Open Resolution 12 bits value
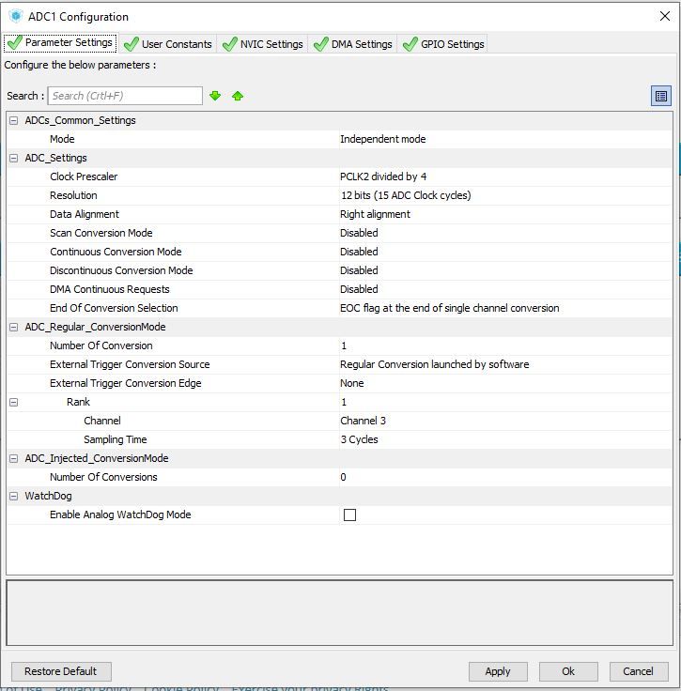 406,195
